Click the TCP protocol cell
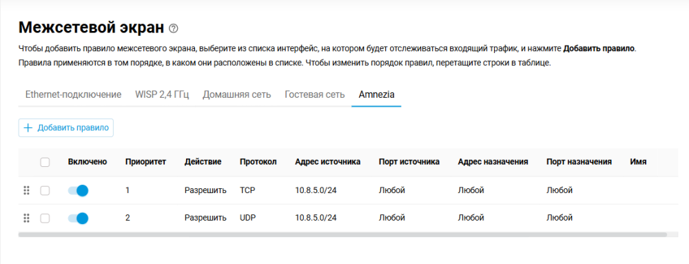The width and height of the screenshot is (689, 264). [247, 190]
